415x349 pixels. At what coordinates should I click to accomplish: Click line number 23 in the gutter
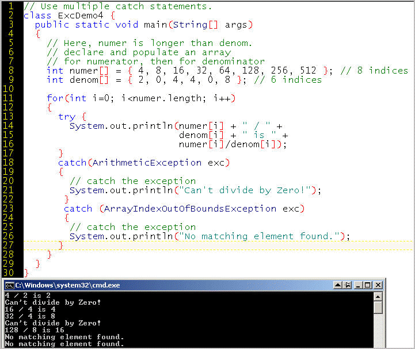[x=8, y=208]
